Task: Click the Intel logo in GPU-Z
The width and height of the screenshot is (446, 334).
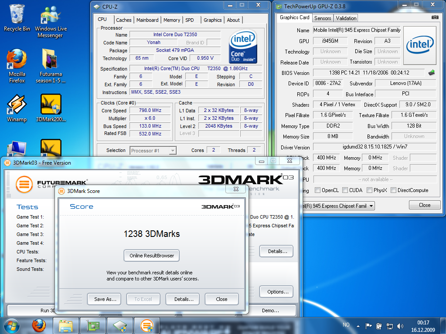Action: point(420,45)
